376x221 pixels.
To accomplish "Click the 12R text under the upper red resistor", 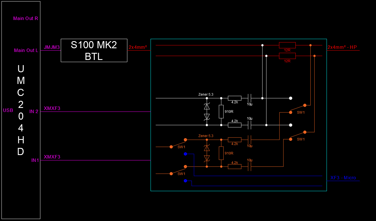I will point(287,50).
